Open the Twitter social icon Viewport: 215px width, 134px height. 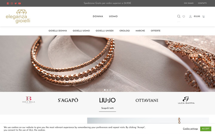[16, 3]
